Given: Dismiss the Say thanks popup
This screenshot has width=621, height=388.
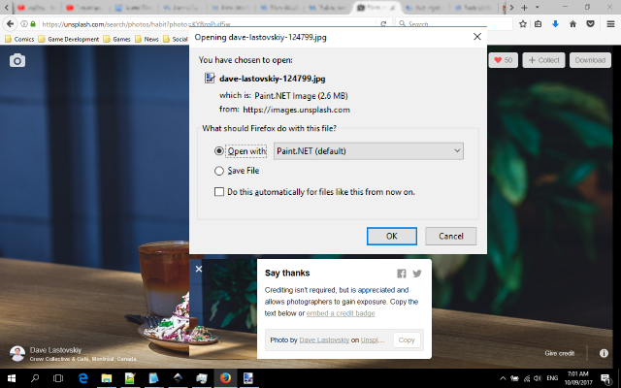Looking at the screenshot, I should pos(199,270).
